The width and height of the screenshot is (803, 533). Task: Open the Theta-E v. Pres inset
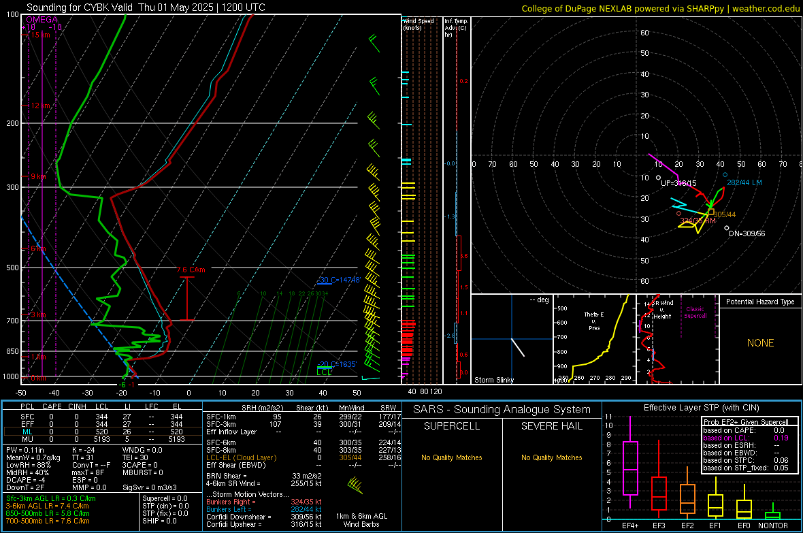tap(595, 339)
